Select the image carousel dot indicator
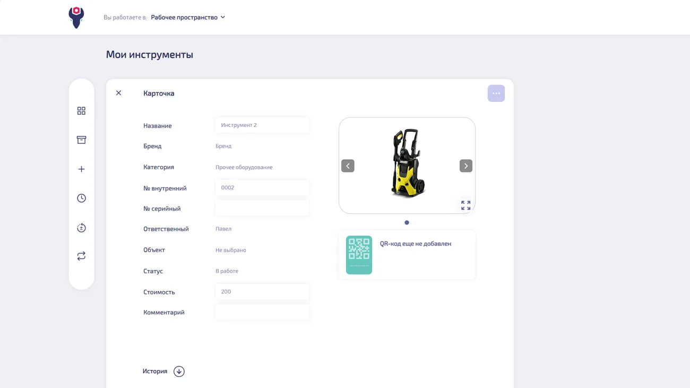Viewport: 690px width, 388px height. point(407,223)
